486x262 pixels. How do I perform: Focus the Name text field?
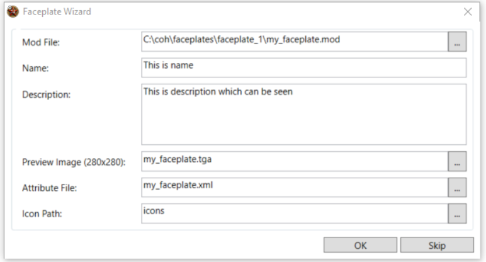(303, 67)
